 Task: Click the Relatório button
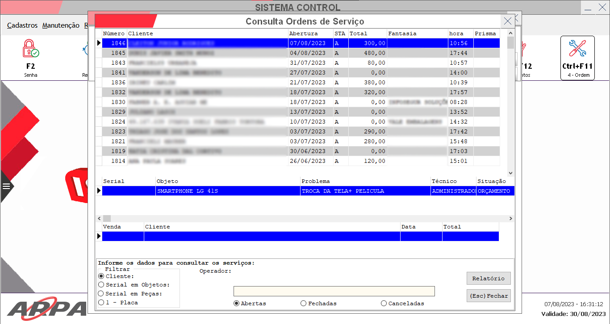point(488,278)
